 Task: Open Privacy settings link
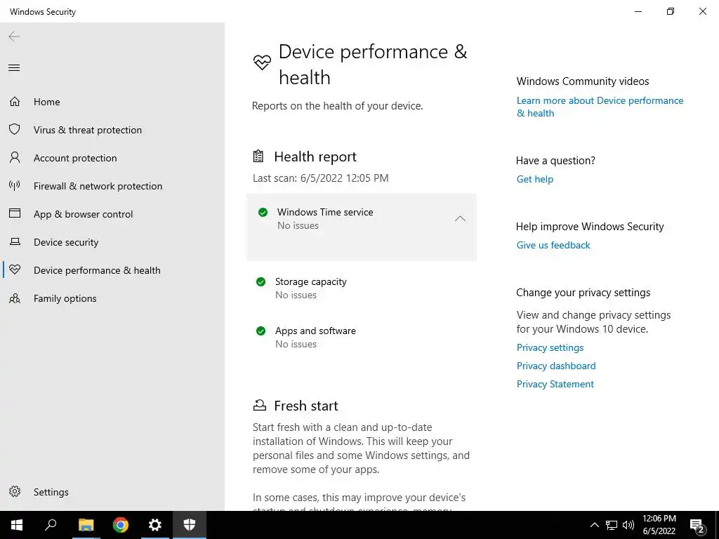click(x=550, y=347)
